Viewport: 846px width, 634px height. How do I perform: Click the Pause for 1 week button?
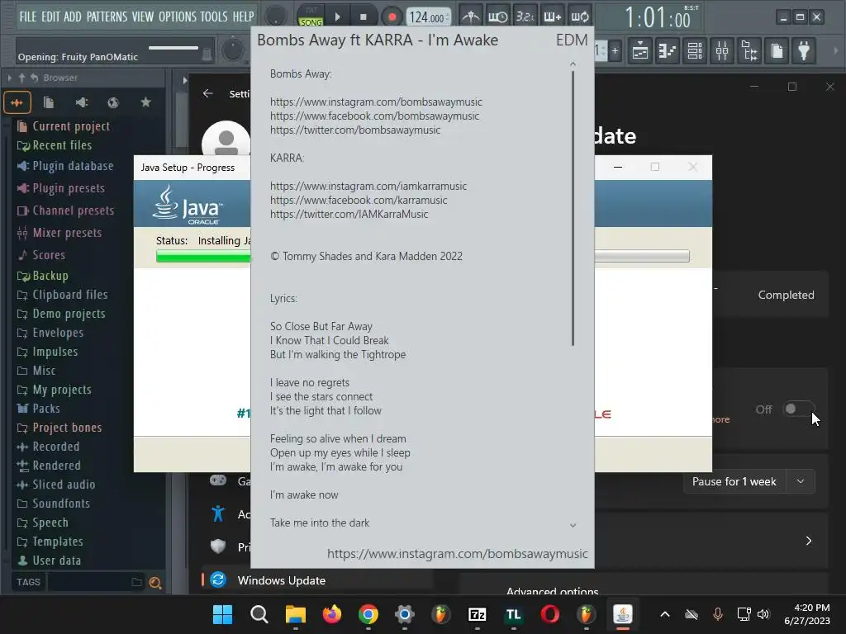pyautogui.click(x=734, y=481)
